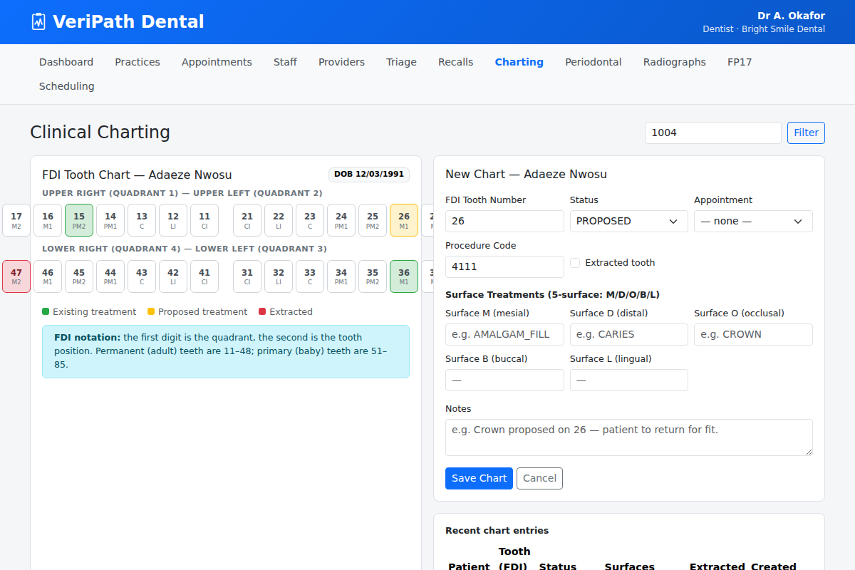Open the Appointment dropdown

point(753,221)
